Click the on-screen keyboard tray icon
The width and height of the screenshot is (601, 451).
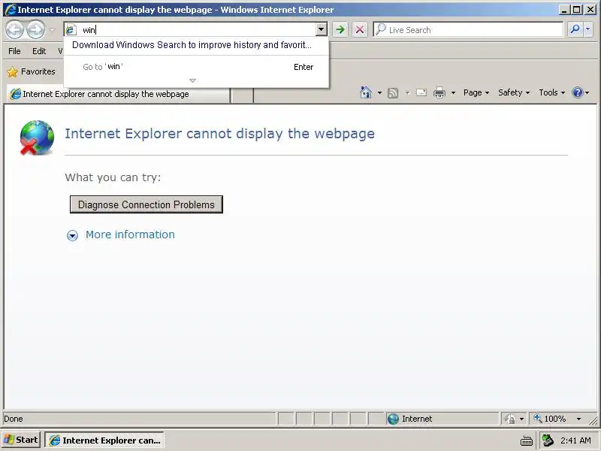(527, 440)
